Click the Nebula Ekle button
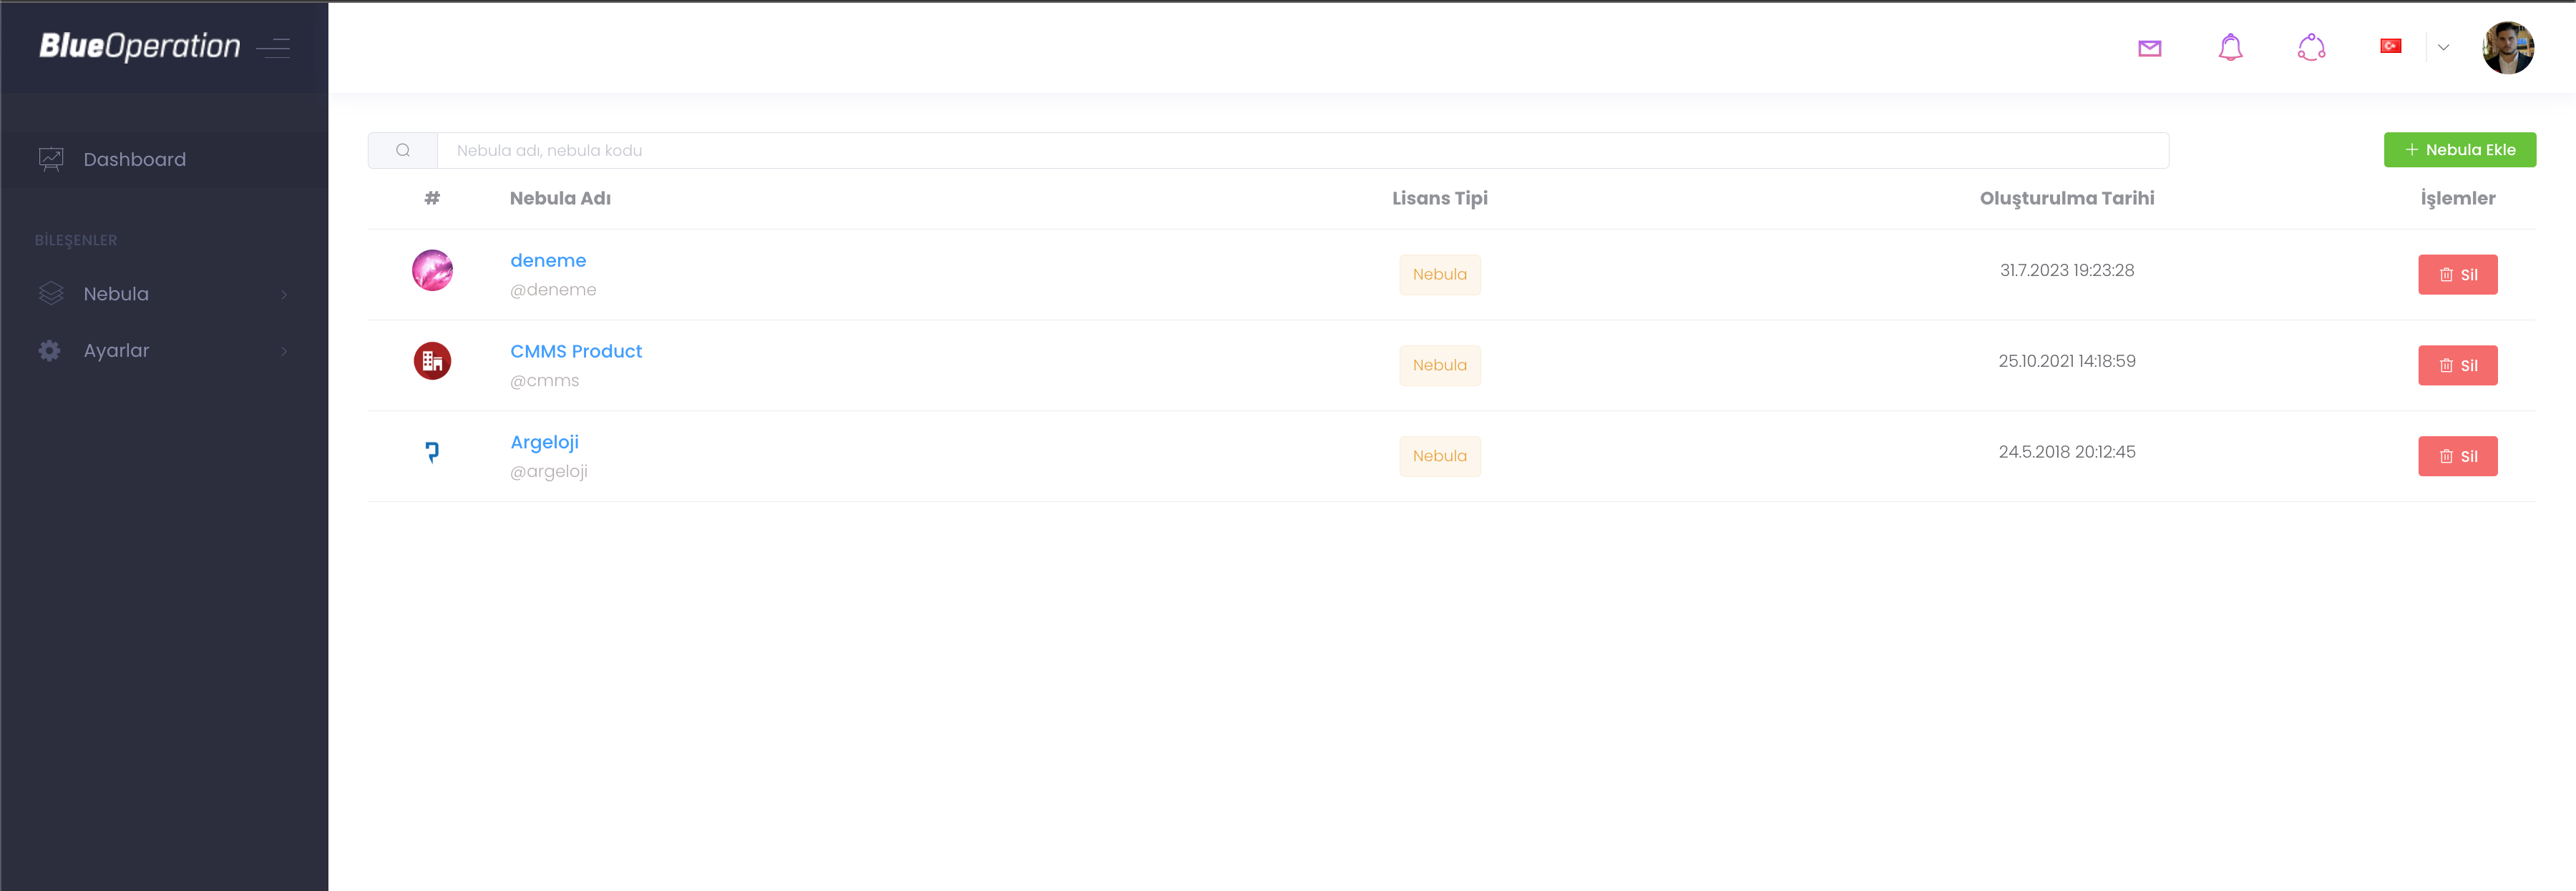Viewport: 2576px width, 891px height. [x=2459, y=150]
